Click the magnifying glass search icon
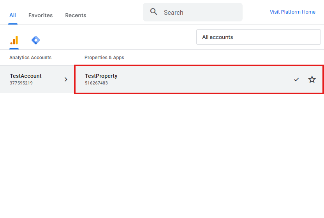Screen dimensions: 324x218 tap(154, 12)
